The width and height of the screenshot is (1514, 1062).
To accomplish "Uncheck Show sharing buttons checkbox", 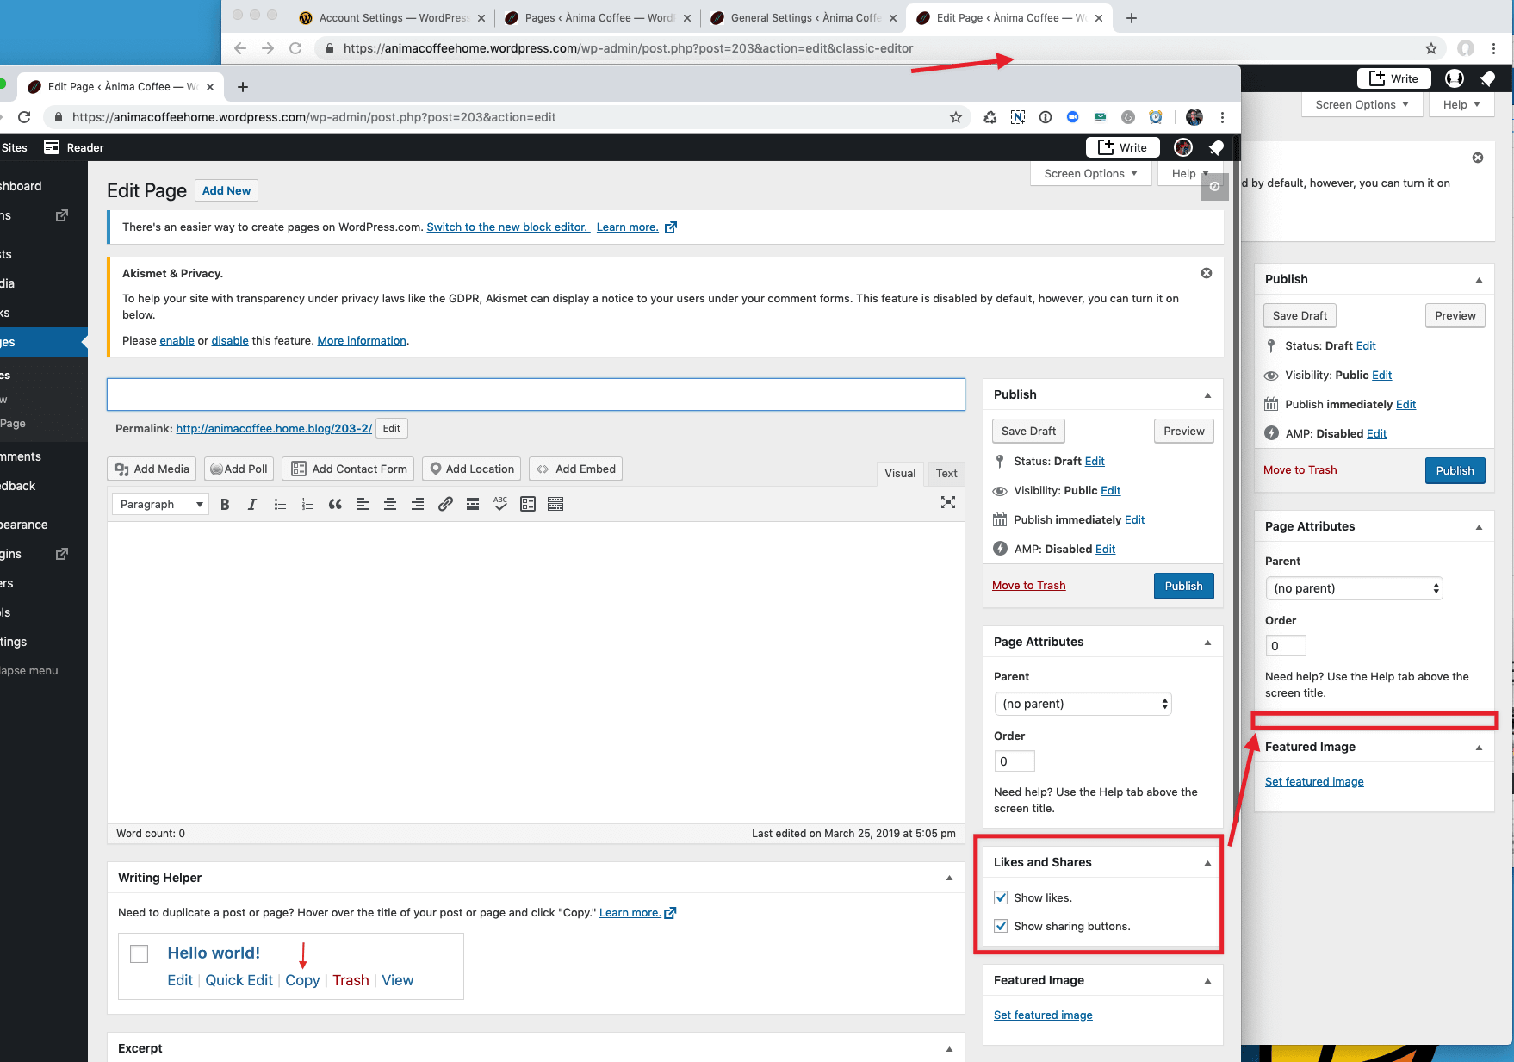I will pyautogui.click(x=1001, y=926).
